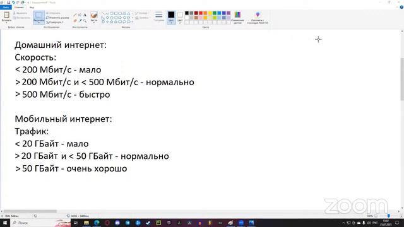Switch to the Главная ribbon tab

[x=19, y=7]
